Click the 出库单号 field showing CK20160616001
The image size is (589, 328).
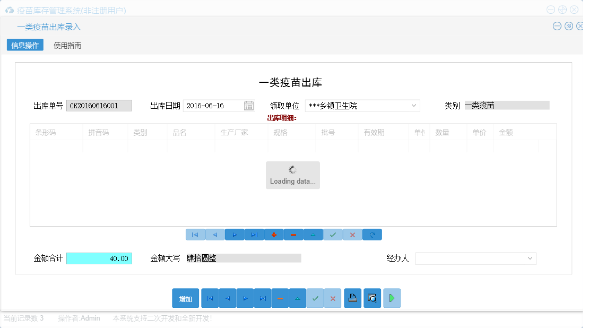(99, 105)
